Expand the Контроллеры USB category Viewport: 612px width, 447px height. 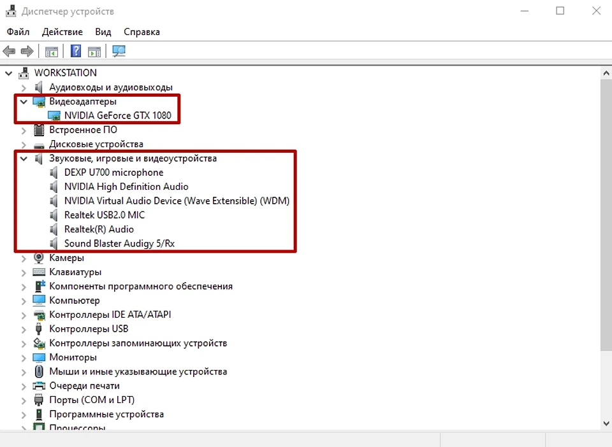(24, 329)
